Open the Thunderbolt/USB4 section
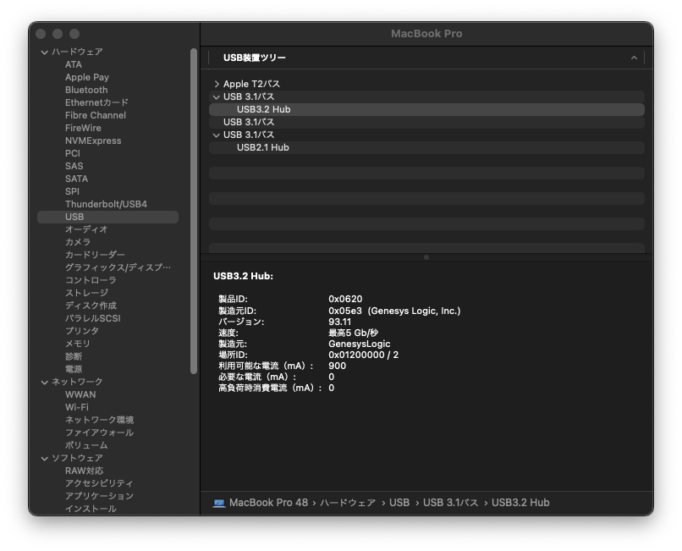Image resolution: width=682 pixels, height=551 pixels. [x=106, y=203]
